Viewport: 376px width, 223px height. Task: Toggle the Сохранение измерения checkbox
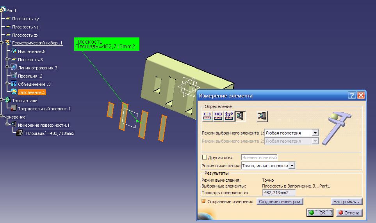point(203,201)
